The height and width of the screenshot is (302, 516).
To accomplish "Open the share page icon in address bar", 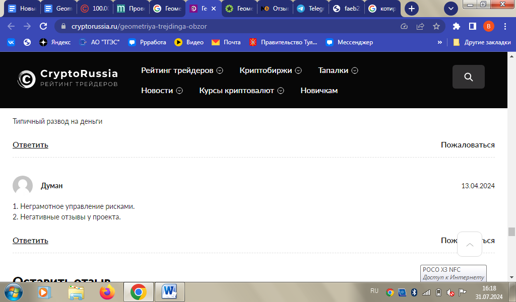I will tap(420, 27).
